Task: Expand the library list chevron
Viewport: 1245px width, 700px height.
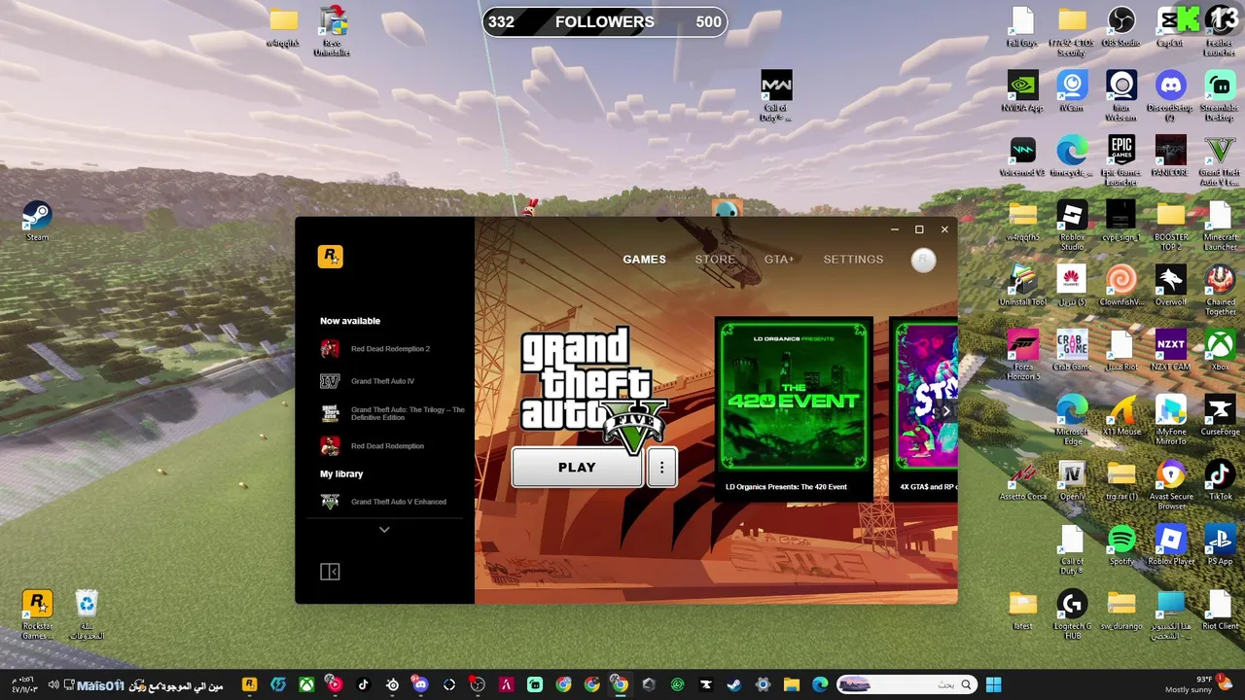Action: tap(384, 530)
